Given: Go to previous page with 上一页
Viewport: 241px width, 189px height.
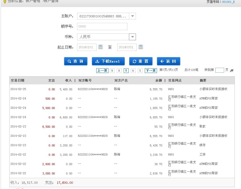Looking at the screenshot, I should click(x=102, y=71).
